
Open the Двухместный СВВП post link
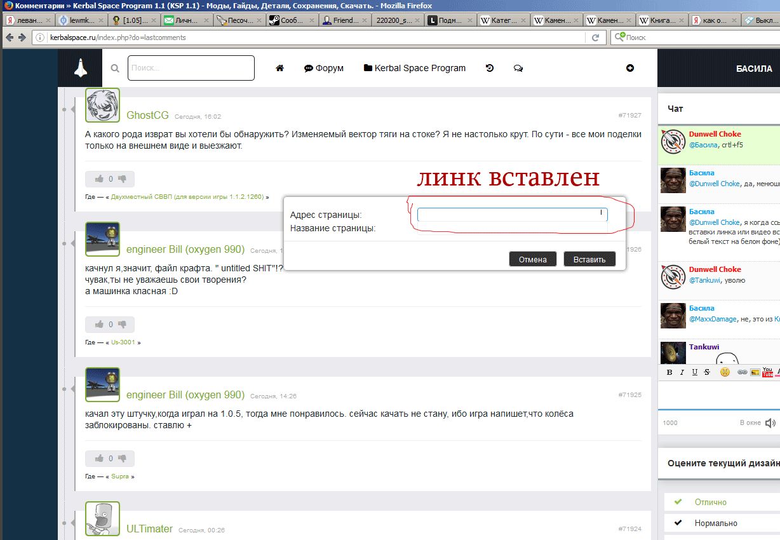(187, 197)
